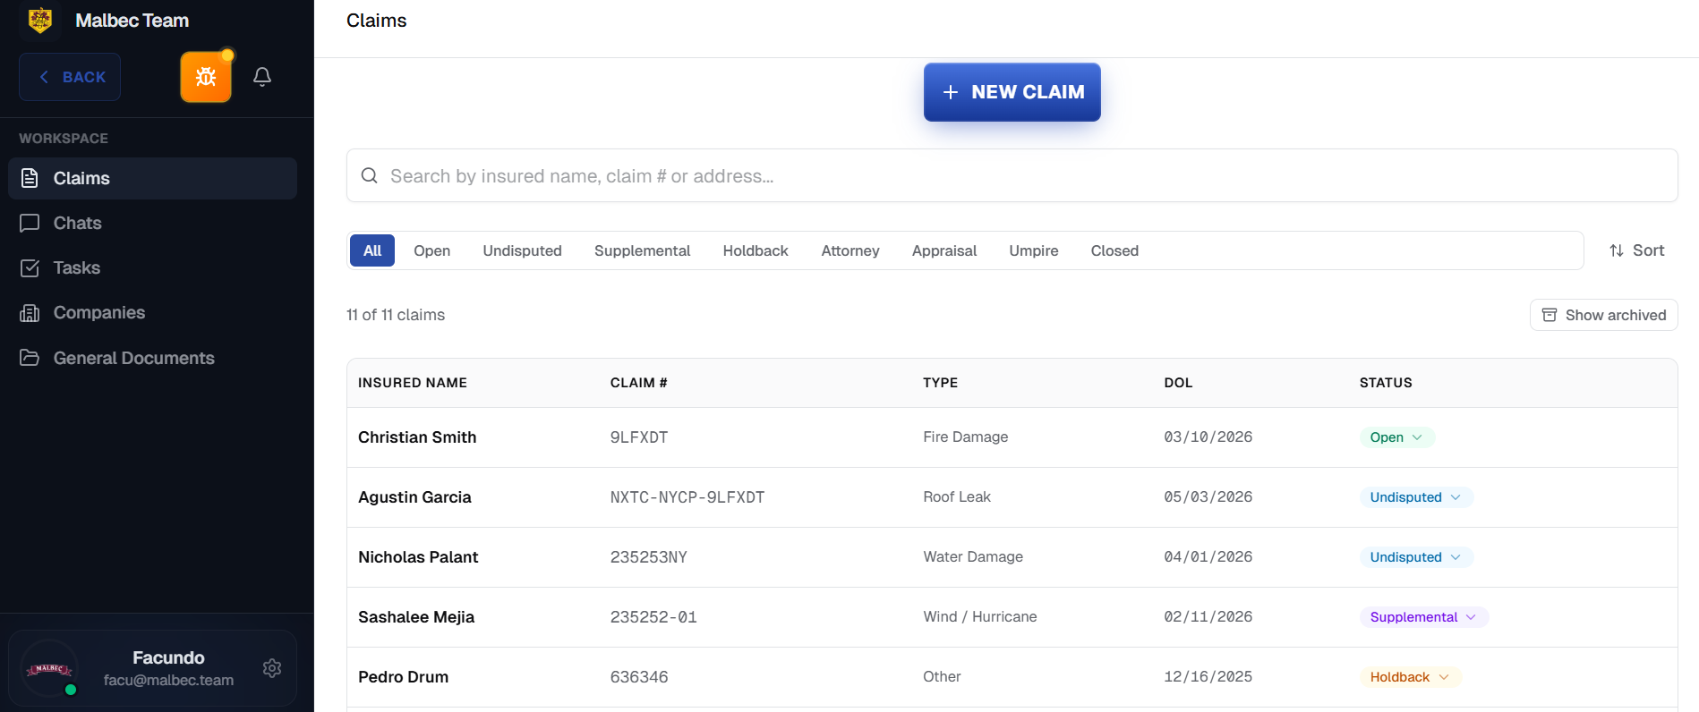Viewport: 1699px width, 712px height.
Task: Click Facundo's profile avatar
Action: (x=49, y=668)
